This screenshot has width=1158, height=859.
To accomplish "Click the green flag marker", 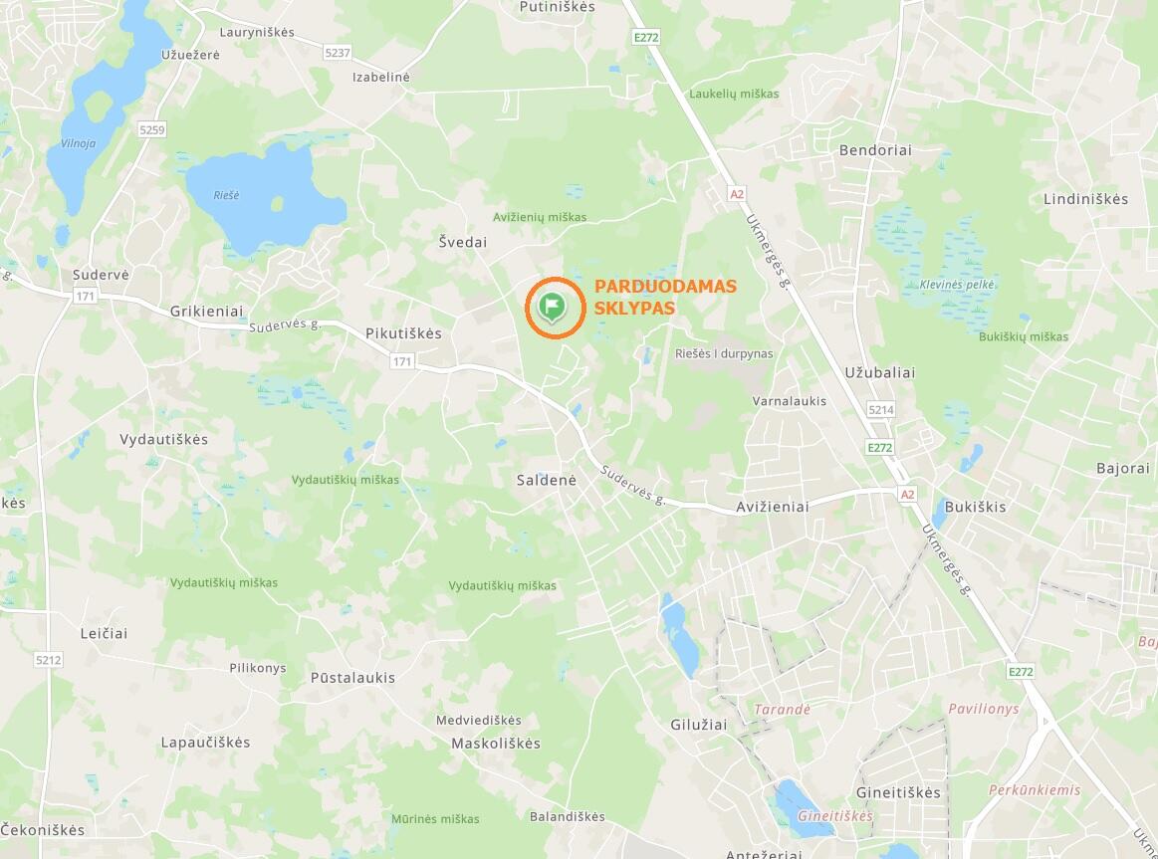I will tap(552, 307).
